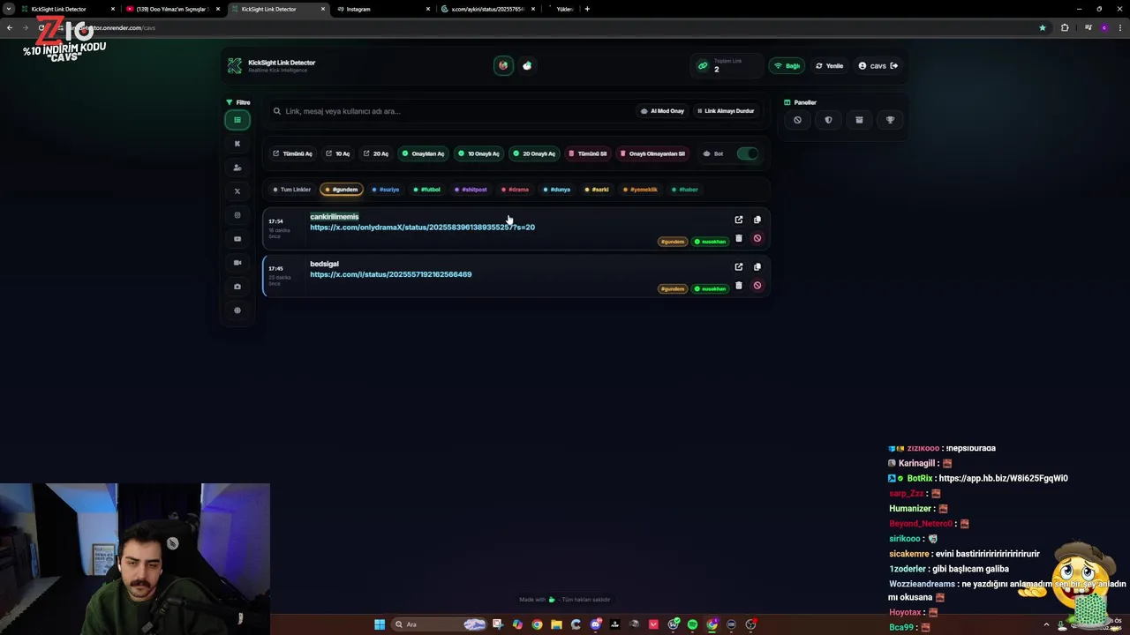Viewport: 1130px width, 635px height.
Task: Filter by video links in sidebar
Action: pyautogui.click(x=237, y=263)
